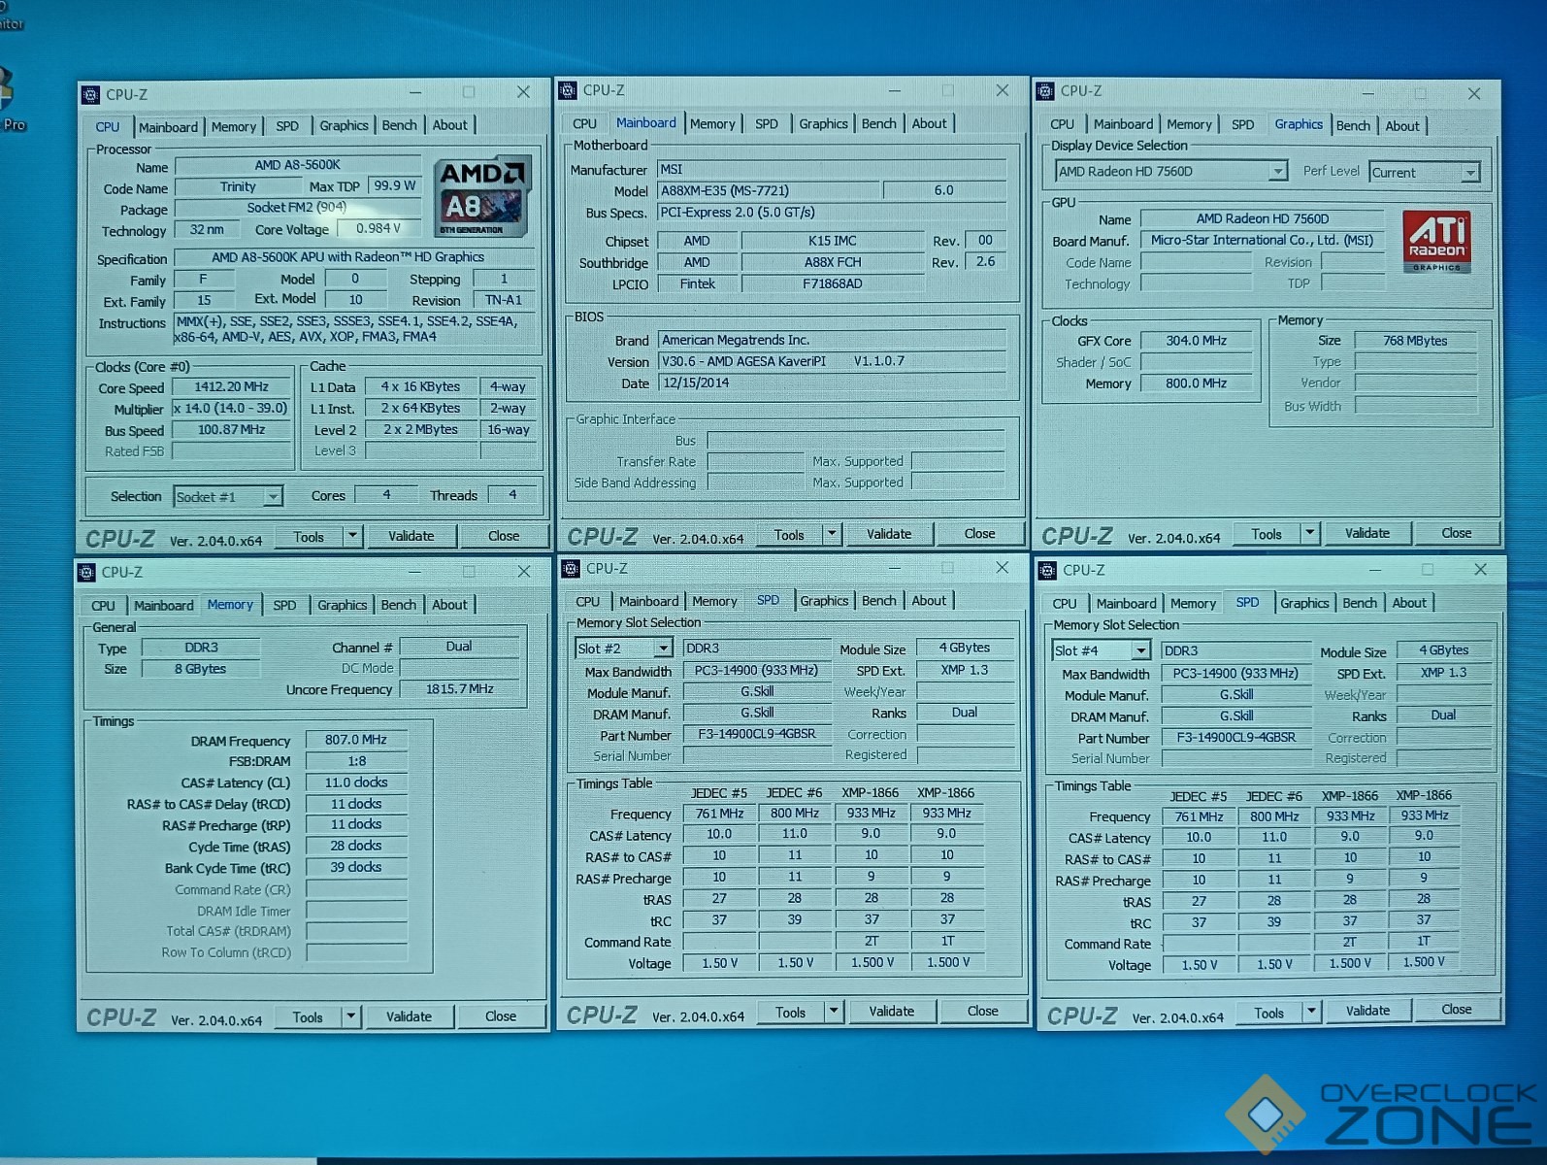1547x1165 pixels.
Task: Click the Max TDP value 99.9 W
Action: [x=395, y=185]
